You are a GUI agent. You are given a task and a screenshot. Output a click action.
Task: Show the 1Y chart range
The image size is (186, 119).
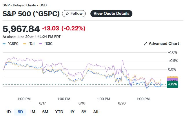[72, 111]
